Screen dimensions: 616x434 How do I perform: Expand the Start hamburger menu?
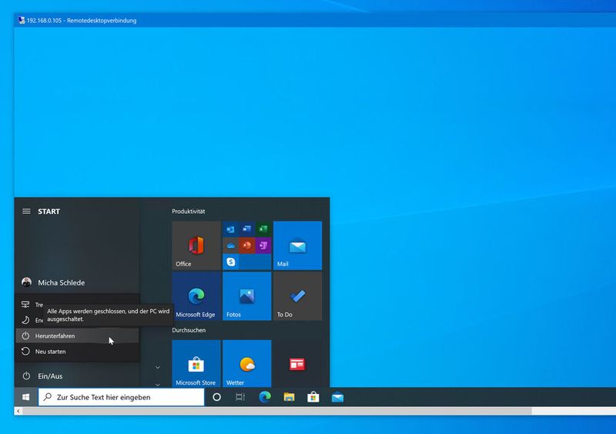26,212
